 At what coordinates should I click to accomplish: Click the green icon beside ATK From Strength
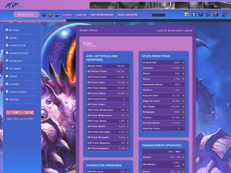pos(128,132)
